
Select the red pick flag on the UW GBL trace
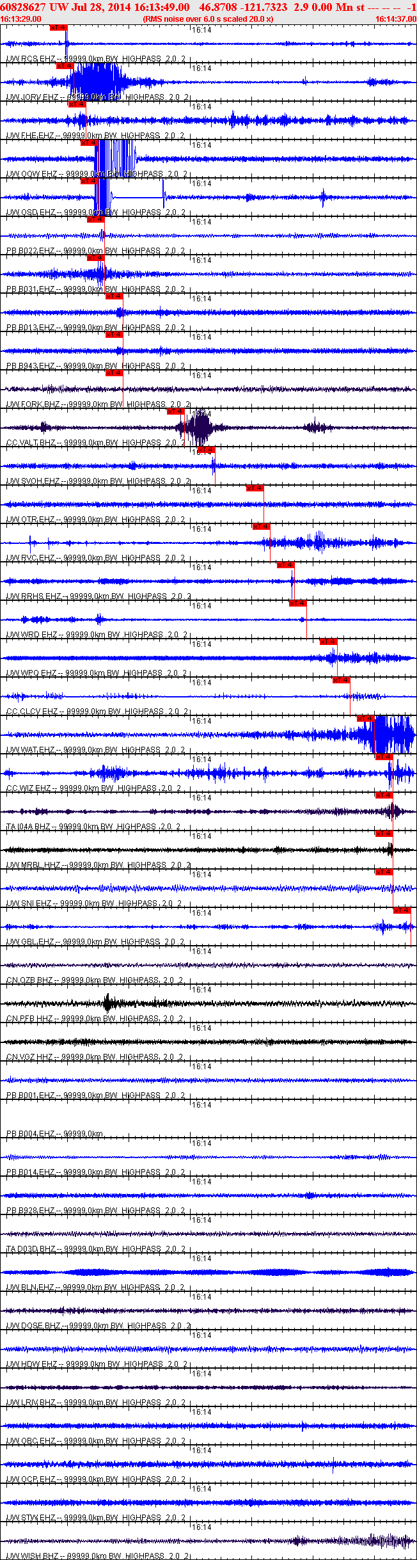pos(402,911)
